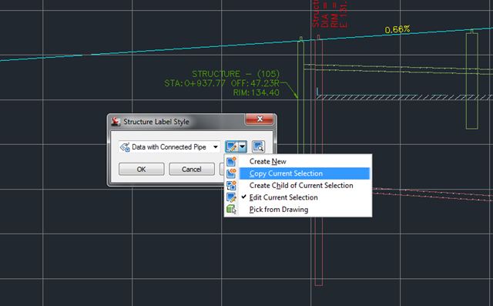The width and height of the screenshot is (493, 306).
Task: Select Create Child of Current Selection
Action: [x=298, y=185]
